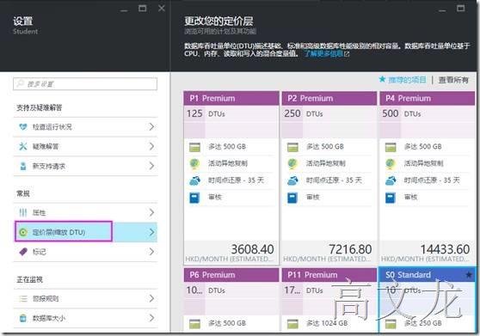Image resolution: width=480 pixels, height=336 pixels.
Task: Click the storage icon in P1 Premium
Action: tap(194, 147)
